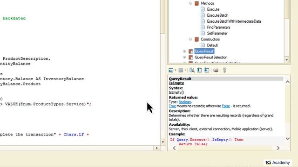Click the QueryResult object icon
Image resolution: width=298 pixels, height=167 pixels.
click(190, 51)
